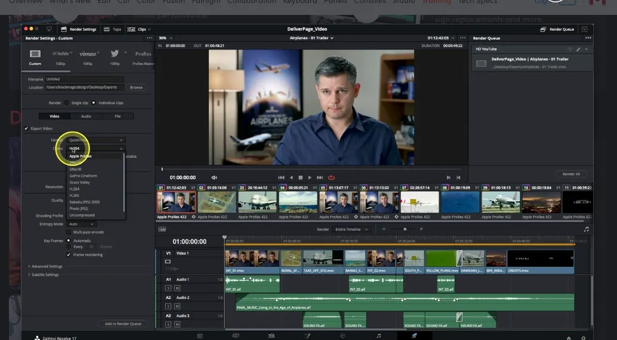Expand the Advanced Settings section
The height and width of the screenshot is (340, 617).
coord(47,266)
